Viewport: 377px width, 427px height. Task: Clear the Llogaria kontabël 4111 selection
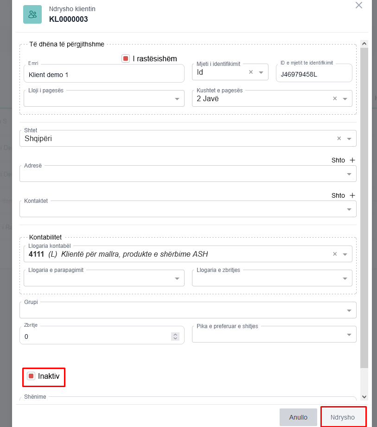[x=335, y=254]
